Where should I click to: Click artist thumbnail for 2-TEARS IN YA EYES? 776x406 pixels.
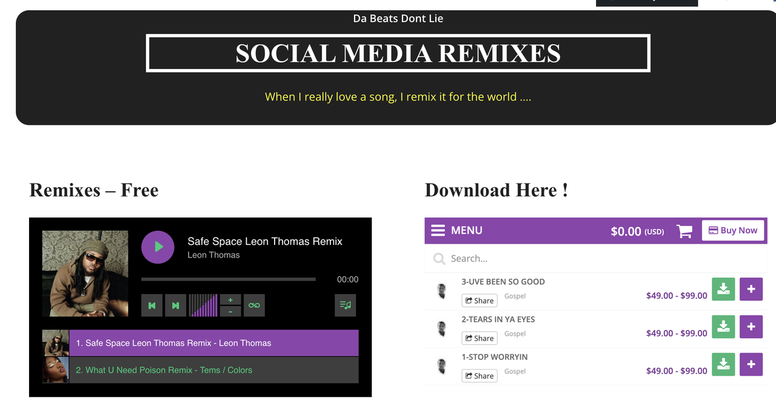pos(441,328)
